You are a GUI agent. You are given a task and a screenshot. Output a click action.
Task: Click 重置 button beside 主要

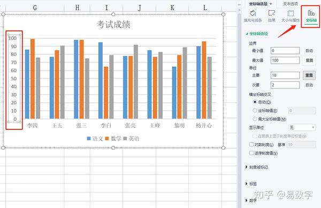[309, 75]
